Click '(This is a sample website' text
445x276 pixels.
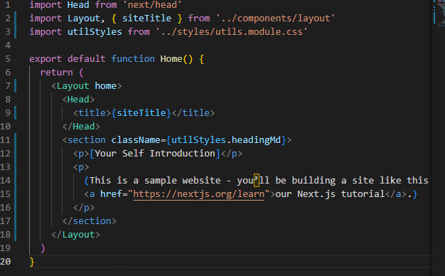(x=152, y=180)
